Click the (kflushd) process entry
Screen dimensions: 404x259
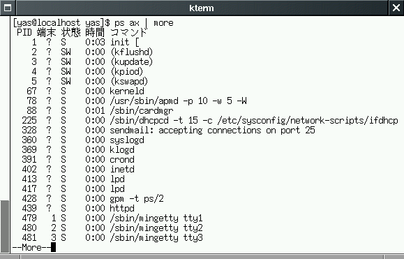tap(132, 52)
